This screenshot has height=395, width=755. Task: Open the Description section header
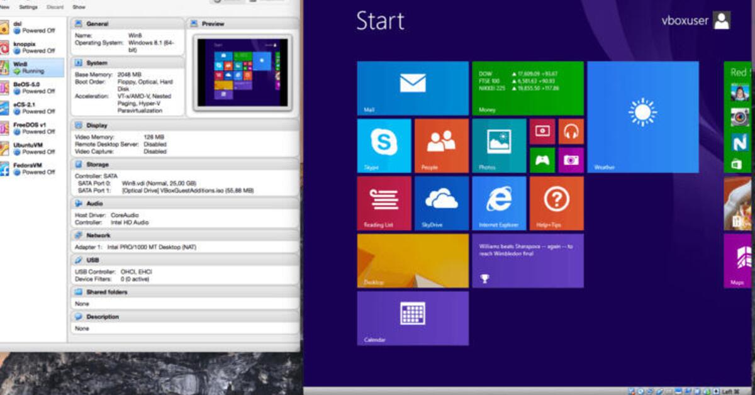coord(184,317)
